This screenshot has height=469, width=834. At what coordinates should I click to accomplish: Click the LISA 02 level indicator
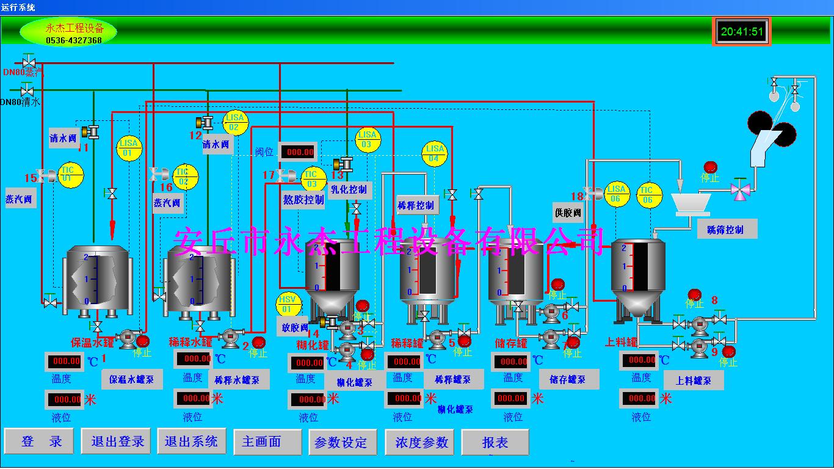point(234,123)
